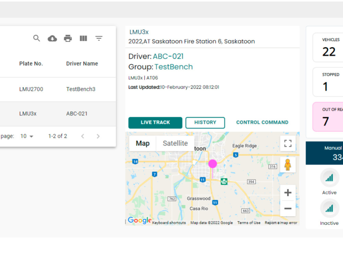
Task: Select LMU3x plate cell in table
Action: click(x=28, y=114)
